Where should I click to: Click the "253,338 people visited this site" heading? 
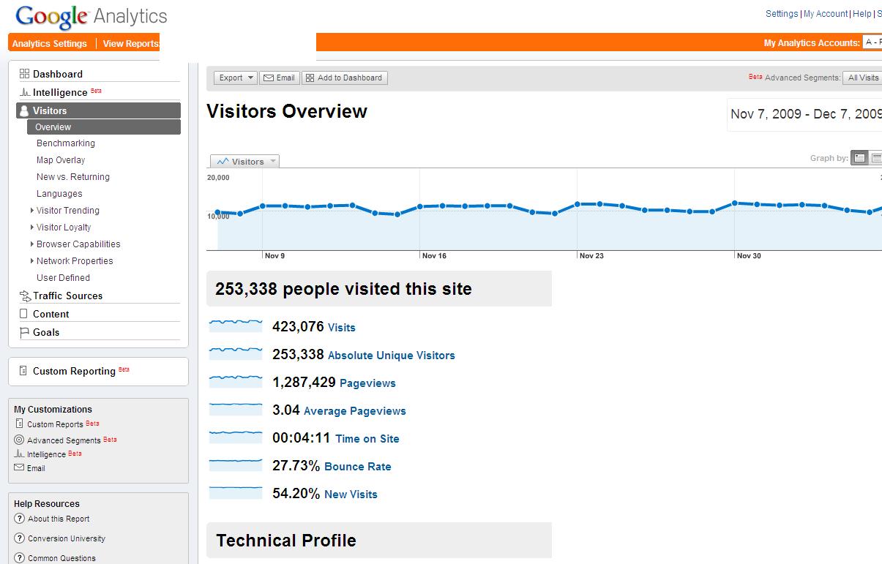click(x=343, y=289)
